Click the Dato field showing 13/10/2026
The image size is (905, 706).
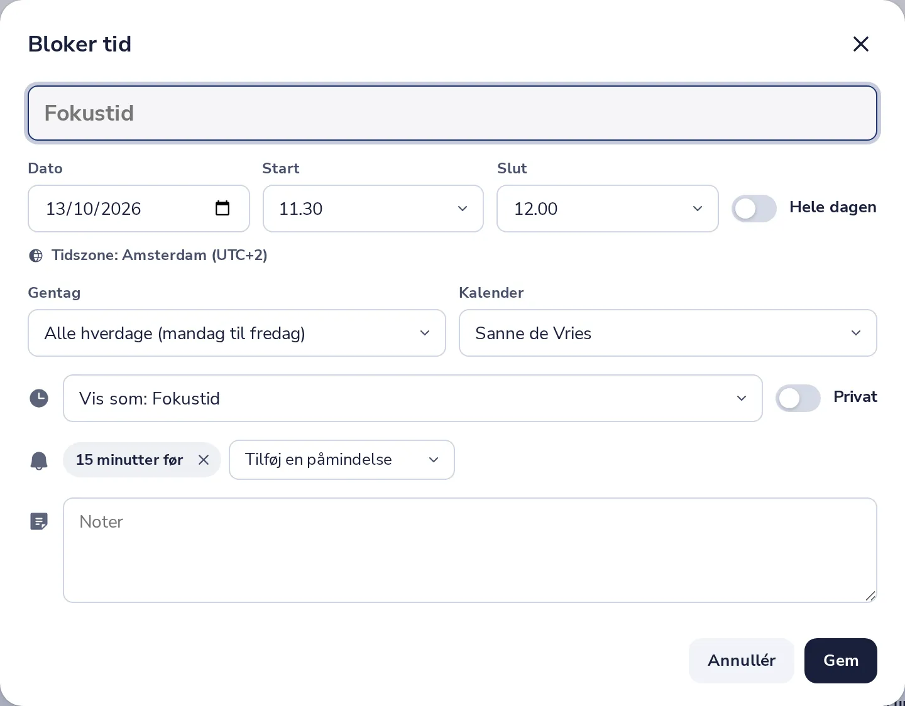pyautogui.click(x=139, y=209)
